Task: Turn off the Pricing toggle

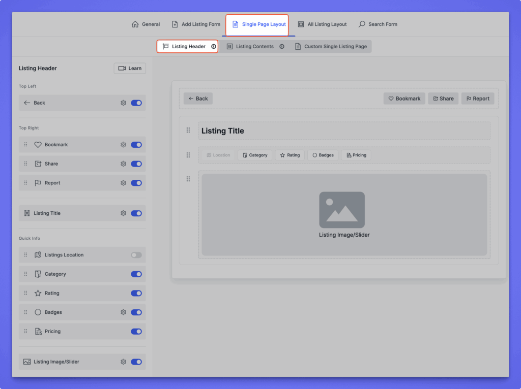Action: point(136,332)
